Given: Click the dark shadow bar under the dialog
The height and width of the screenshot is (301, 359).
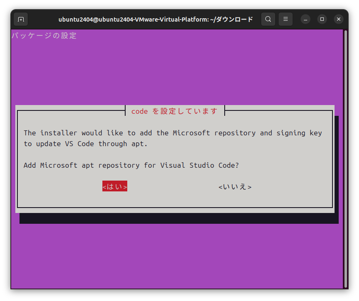Looking at the screenshot, I should [x=178, y=218].
